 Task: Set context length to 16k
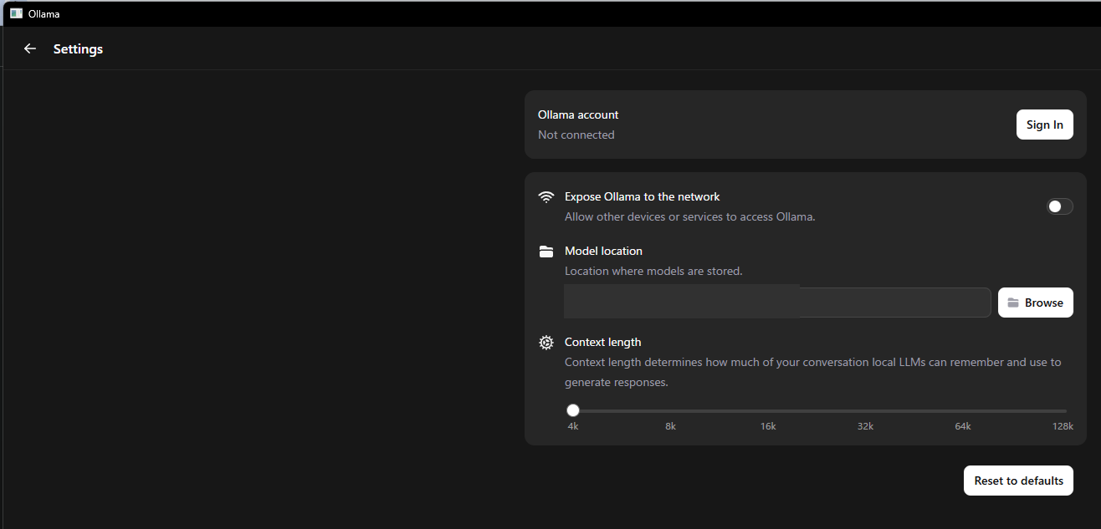(x=768, y=411)
